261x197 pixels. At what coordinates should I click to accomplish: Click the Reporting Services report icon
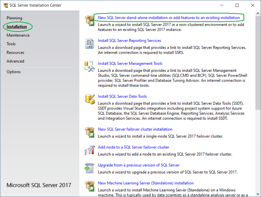89,43
